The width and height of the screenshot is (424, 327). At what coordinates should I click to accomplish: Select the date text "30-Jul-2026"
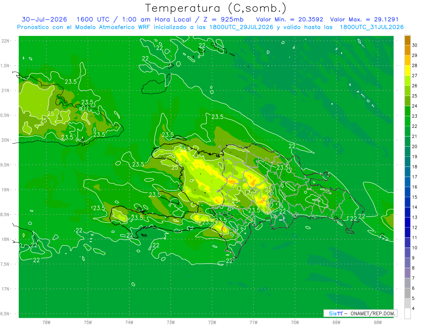[45, 19]
